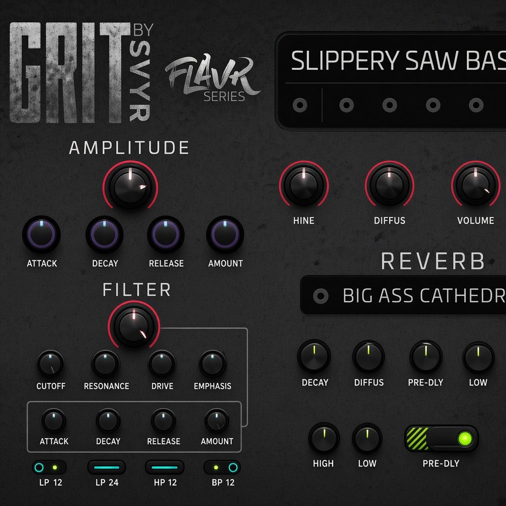Click the Filter envelope DECAY knob
This screenshot has height=506, width=506.
click(108, 421)
